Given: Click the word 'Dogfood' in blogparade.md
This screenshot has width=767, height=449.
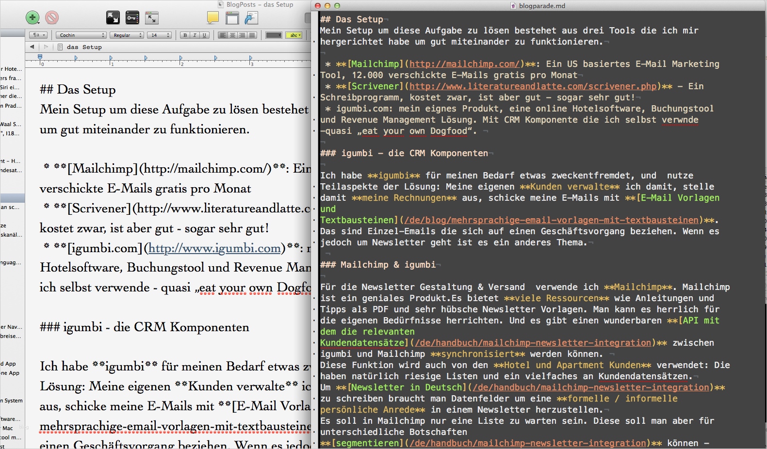Looking at the screenshot, I should click(x=449, y=131).
